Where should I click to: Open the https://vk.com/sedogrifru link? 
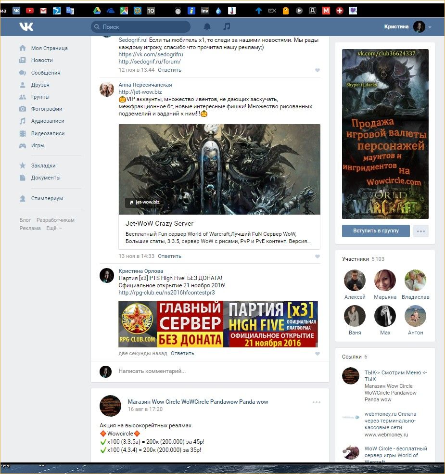point(151,54)
